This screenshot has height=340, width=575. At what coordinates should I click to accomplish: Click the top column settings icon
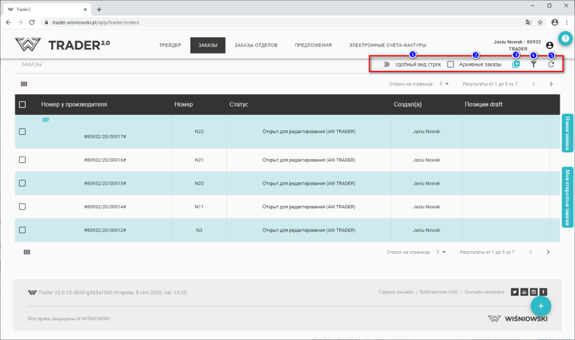click(x=24, y=84)
